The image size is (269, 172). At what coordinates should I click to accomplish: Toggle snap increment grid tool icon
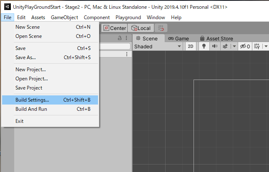pyautogui.click(x=161, y=28)
